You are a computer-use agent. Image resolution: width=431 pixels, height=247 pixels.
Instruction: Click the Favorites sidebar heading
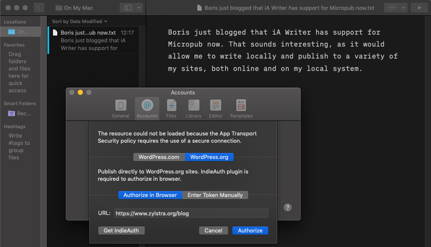pyautogui.click(x=14, y=45)
